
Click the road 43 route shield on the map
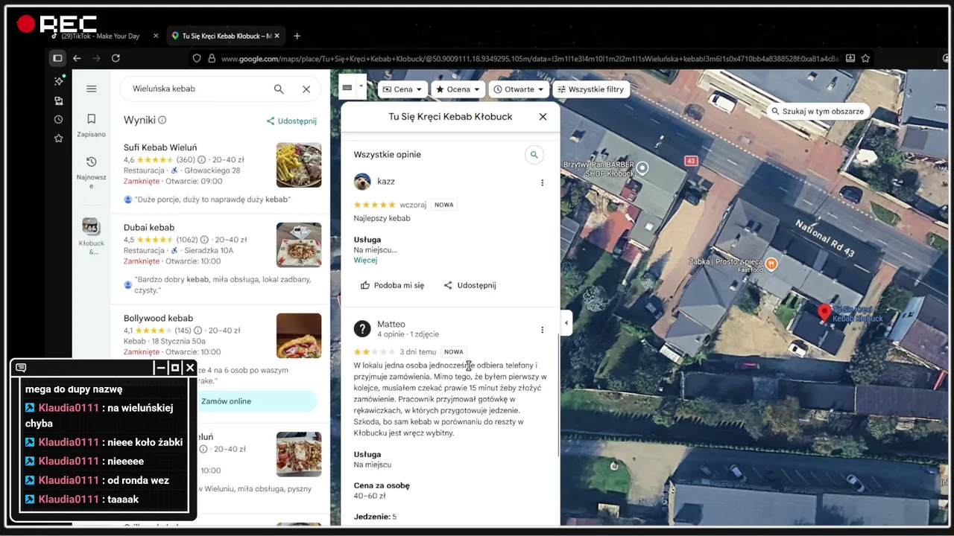point(691,161)
